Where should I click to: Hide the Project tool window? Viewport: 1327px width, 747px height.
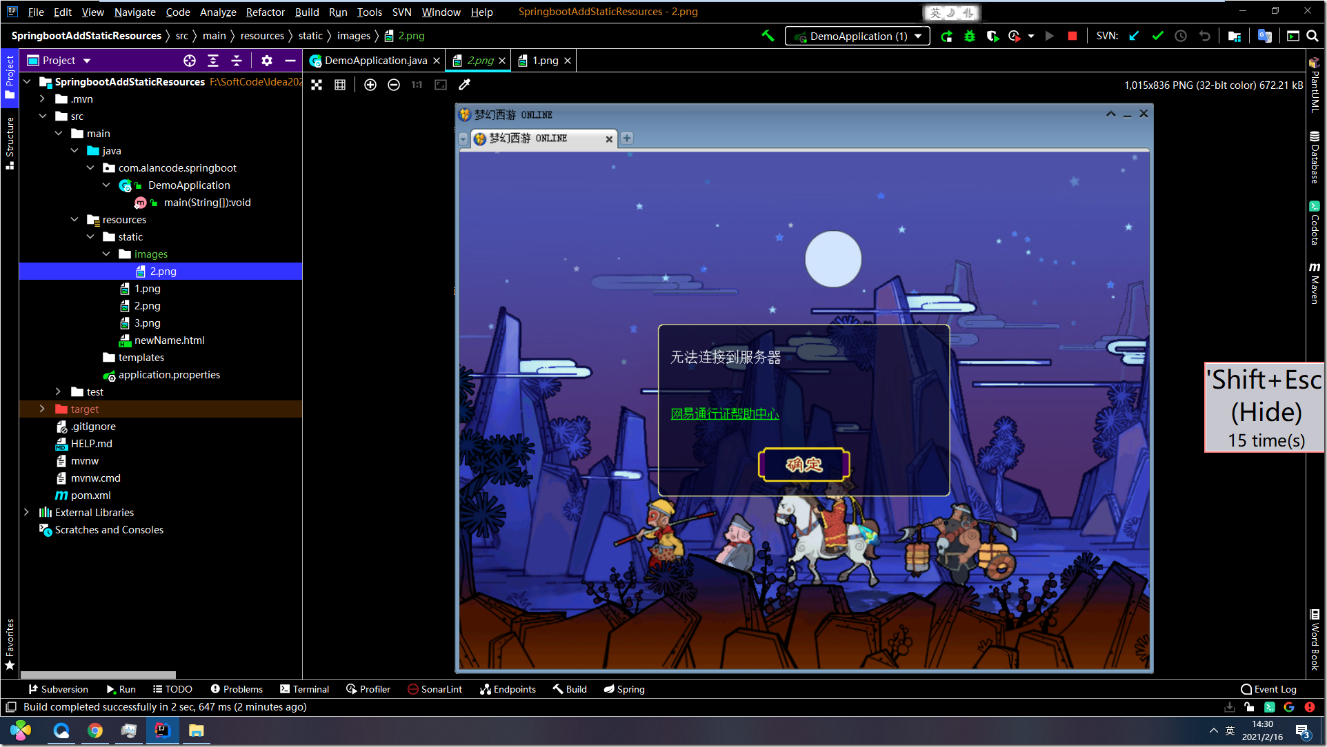tap(290, 61)
